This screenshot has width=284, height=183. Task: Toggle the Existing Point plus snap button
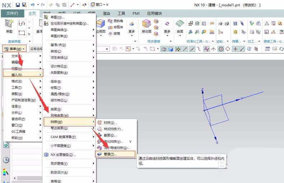pyautogui.click(x=235, y=49)
